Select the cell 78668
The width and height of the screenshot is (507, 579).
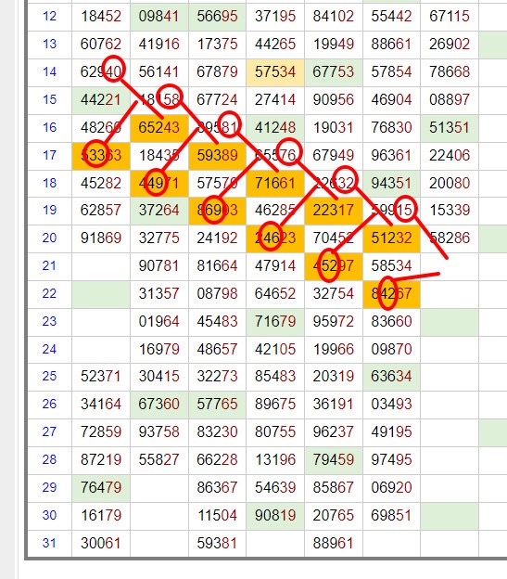[450, 72]
